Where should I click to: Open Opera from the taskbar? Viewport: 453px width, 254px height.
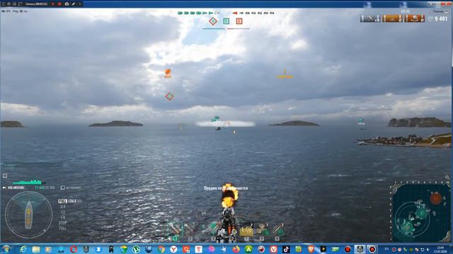74,249
